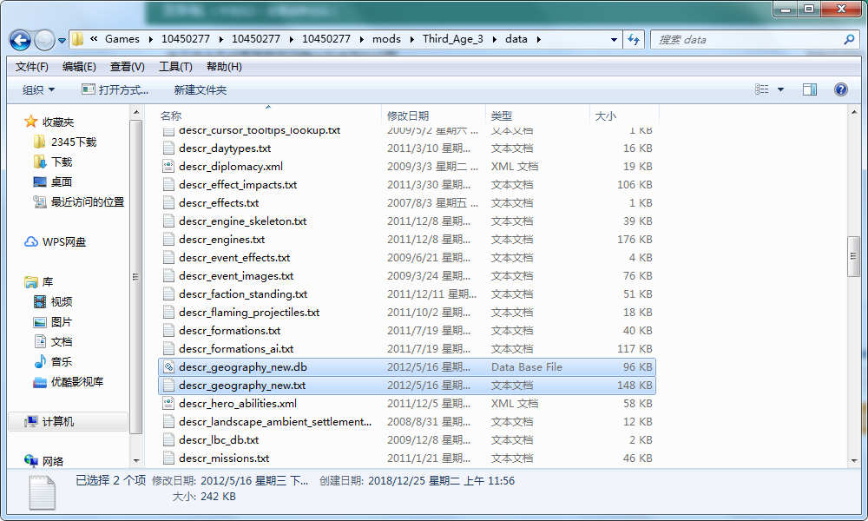Viewport: 868px width, 521px height.
Task: Open the 图片 library
Action: point(62,321)
